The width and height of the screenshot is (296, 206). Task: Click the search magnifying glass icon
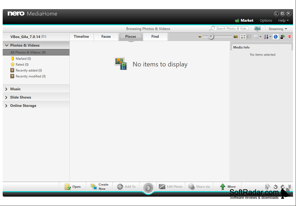212,29
